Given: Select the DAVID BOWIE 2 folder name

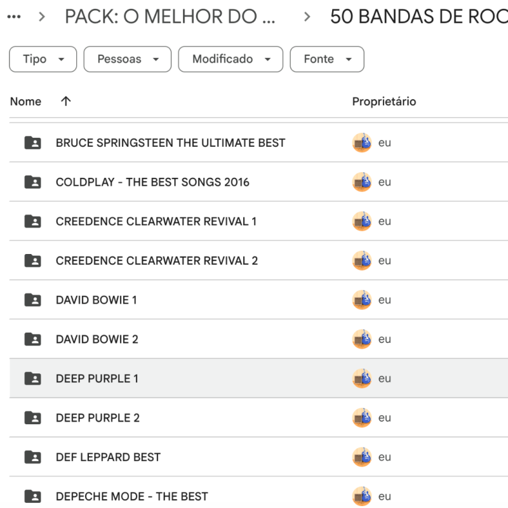Looking at the screenshot, I should point(97,339).
